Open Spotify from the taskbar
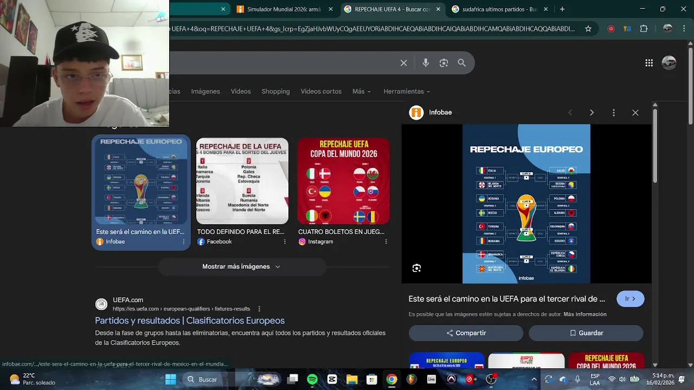The width and height of the screenshot is (694, 390). point(312,379)
